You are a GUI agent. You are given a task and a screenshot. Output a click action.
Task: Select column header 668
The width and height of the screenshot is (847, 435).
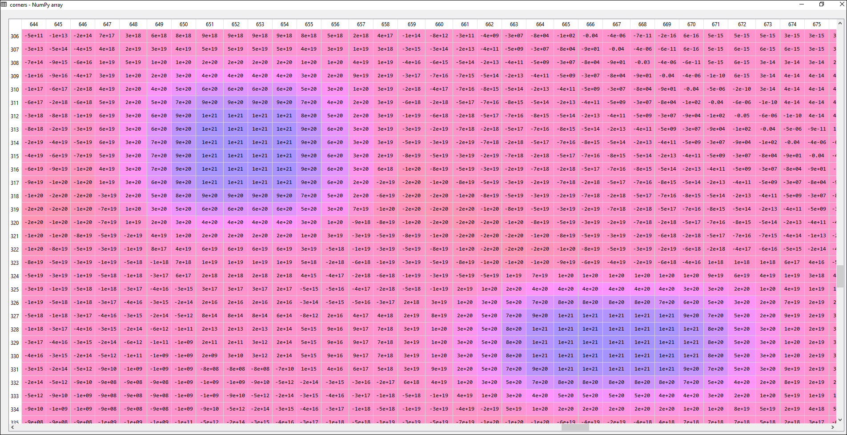point(642,24)
